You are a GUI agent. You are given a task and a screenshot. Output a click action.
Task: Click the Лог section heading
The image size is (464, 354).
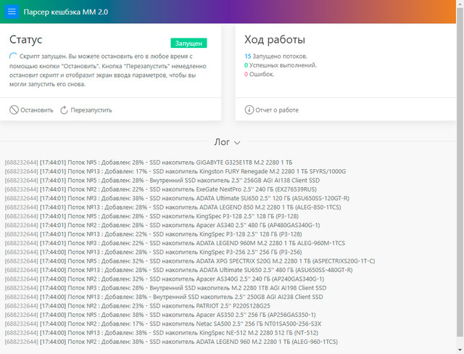tap(222, 142)
